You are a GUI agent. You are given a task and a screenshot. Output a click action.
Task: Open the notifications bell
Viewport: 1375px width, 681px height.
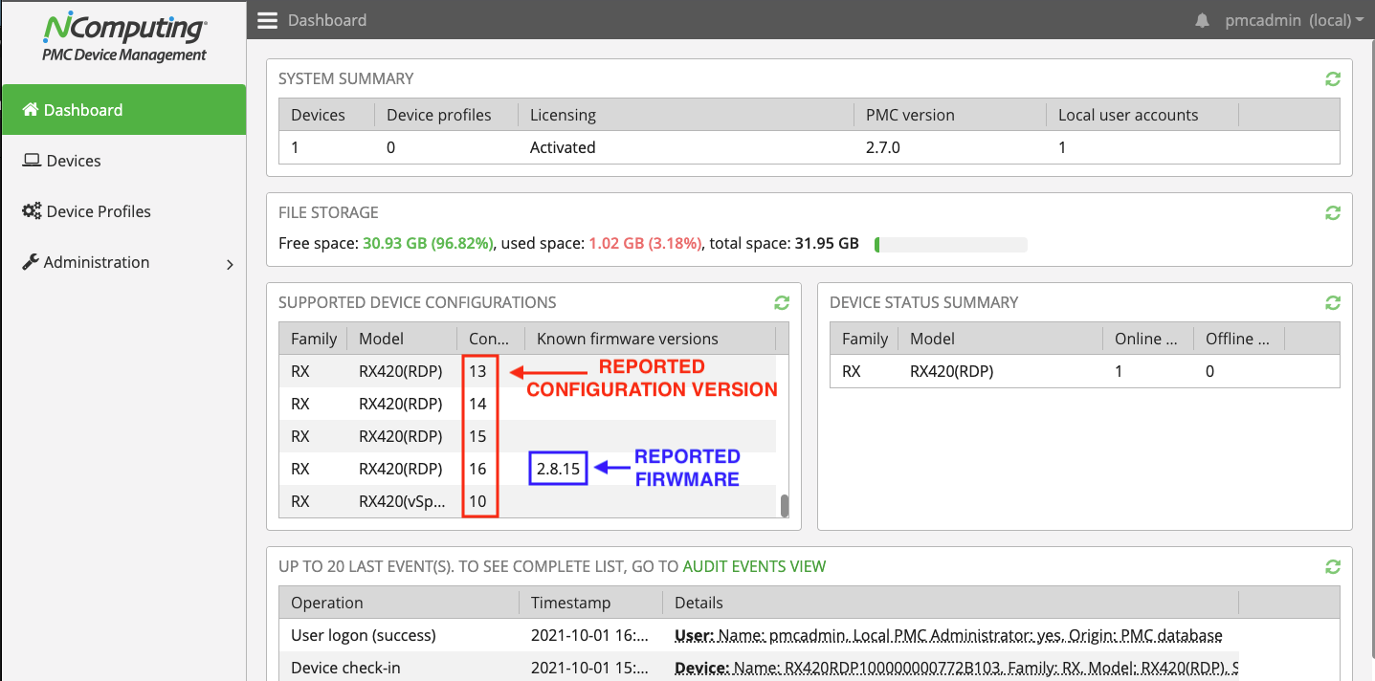coord(1202,20)
